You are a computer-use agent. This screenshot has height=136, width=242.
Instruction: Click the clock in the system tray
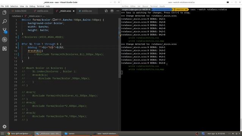click(216, 134)
